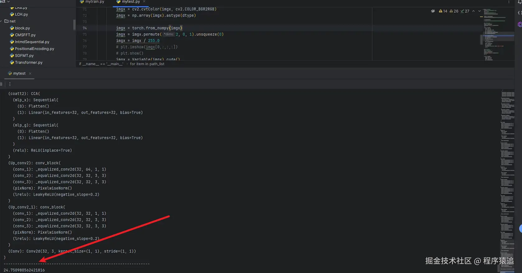Screen dimensions: 522x273
Task: Jump to previous highlighted error arrow
Action: tap(473, 11)
